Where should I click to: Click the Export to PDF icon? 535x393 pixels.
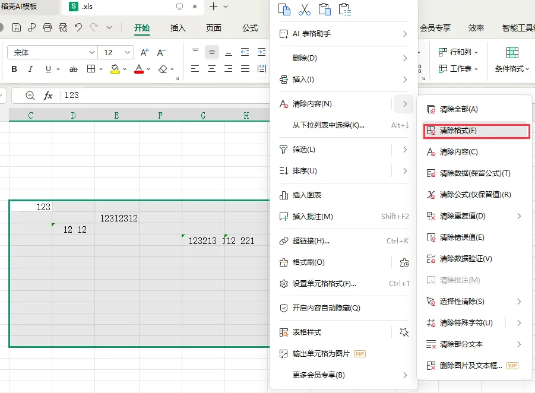click(x=32, y=27)
